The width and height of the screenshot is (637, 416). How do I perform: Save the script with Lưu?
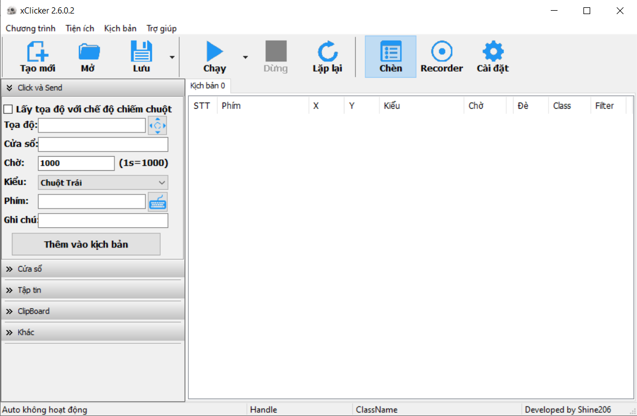[141, 56]
